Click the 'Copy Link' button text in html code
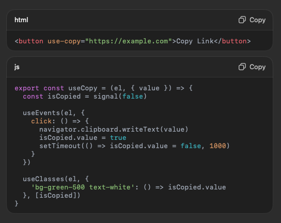This screenshot has width=281, height=223. click(x=195, y=41)
